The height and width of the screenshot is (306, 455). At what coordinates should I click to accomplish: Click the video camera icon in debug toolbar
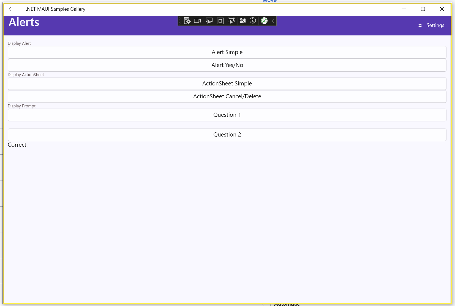click(197, 21)
